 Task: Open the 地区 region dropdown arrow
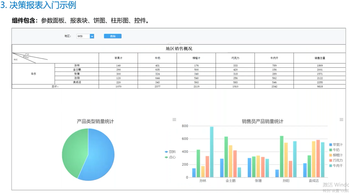(x=92, y=36)
